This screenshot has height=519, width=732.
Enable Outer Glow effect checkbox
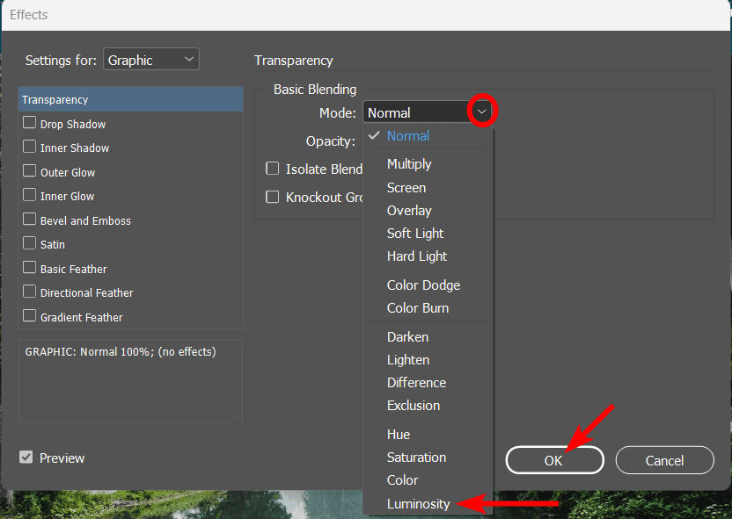point(30,172)
